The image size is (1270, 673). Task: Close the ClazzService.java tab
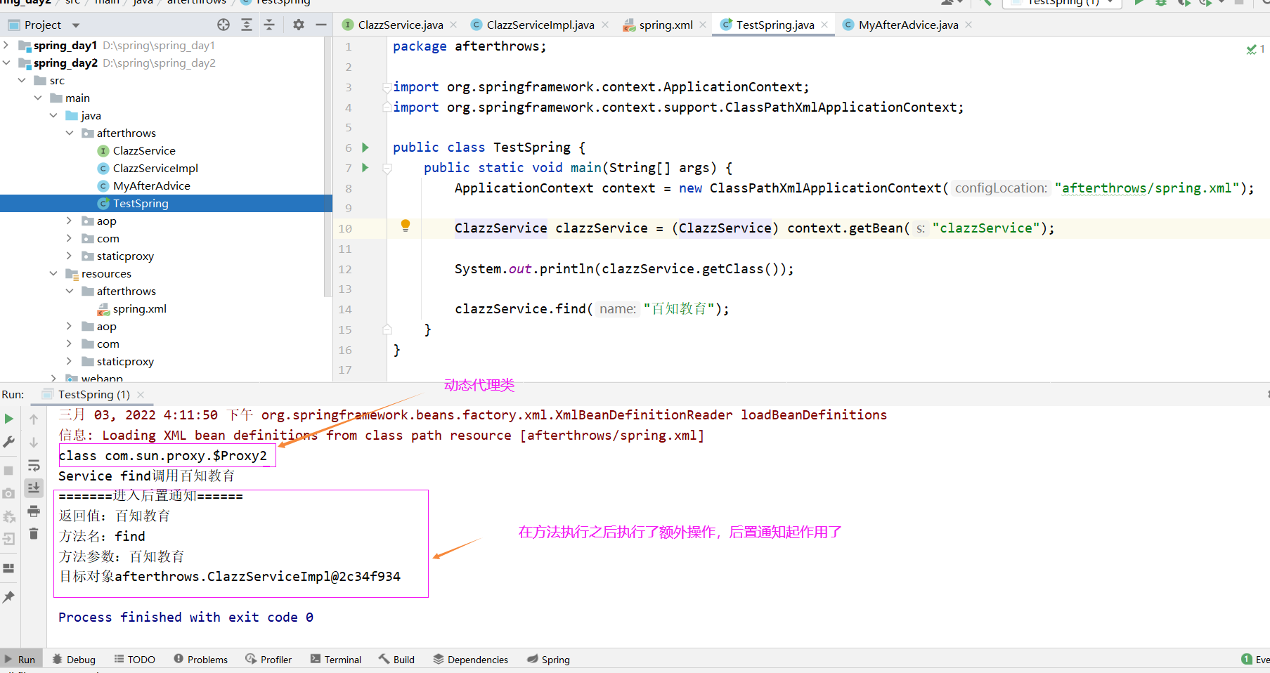453,25
